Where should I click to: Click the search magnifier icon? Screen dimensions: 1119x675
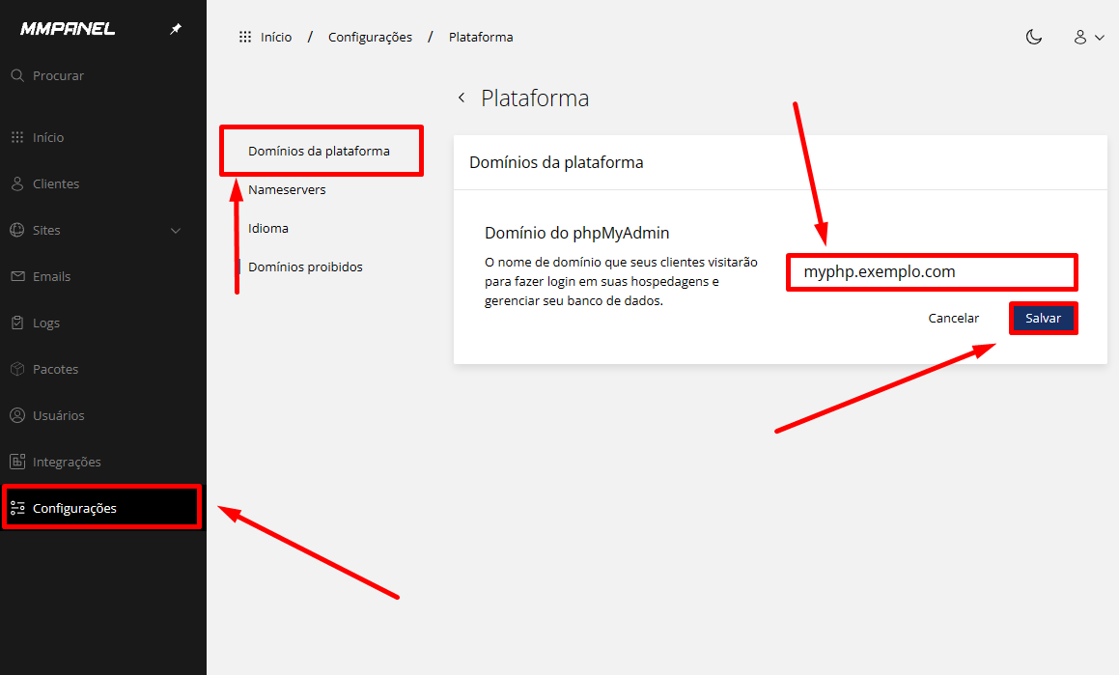click(x=17, y=75)
